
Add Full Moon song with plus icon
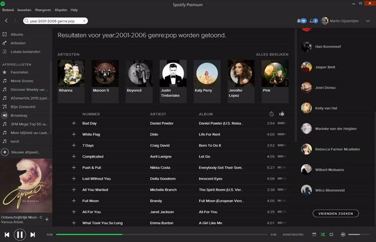coord(74,201)
